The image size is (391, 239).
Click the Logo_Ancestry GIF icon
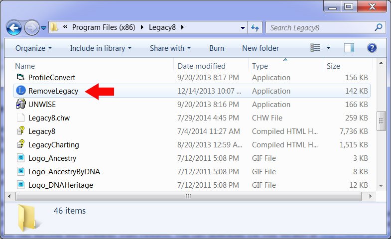[x=21, y=158]
